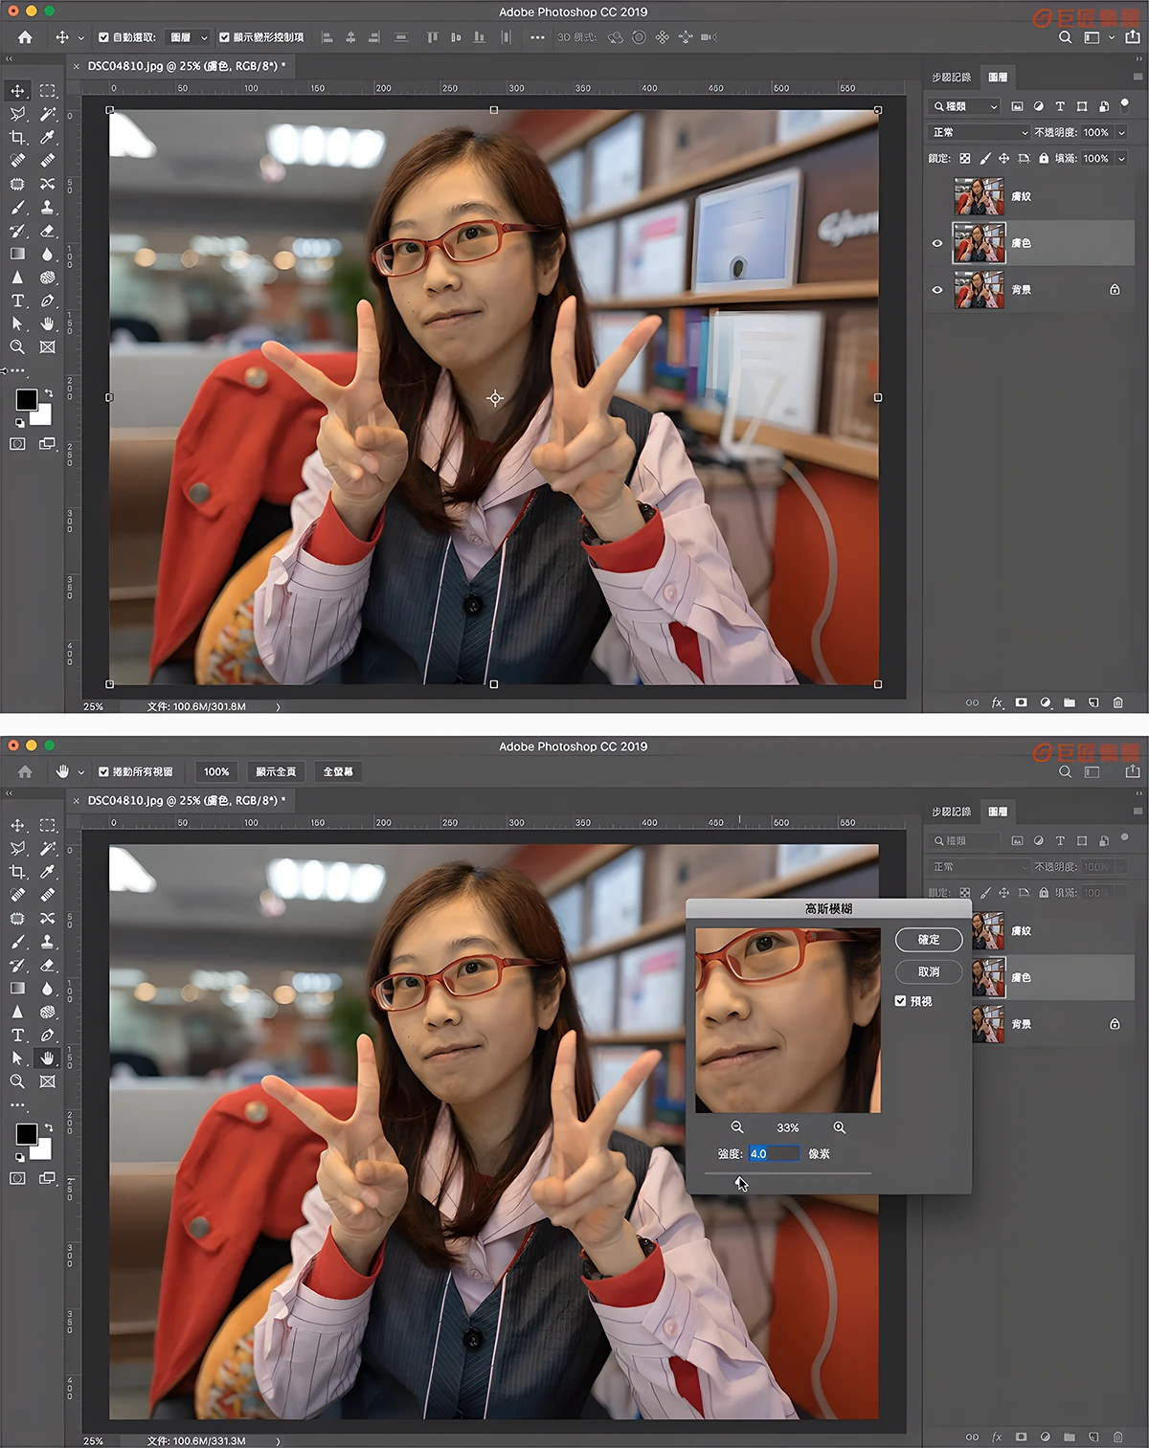Click the 確定 button in Gaussian Blur dialog
This screenshot has height=1448, width=1149.
pyautogui.click(x=929, y=940)
